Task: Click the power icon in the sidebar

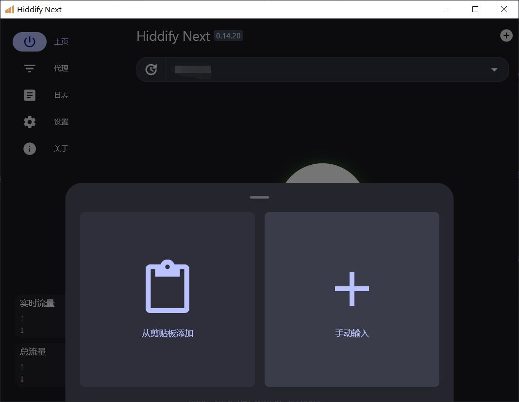Action: click(30, 42)
